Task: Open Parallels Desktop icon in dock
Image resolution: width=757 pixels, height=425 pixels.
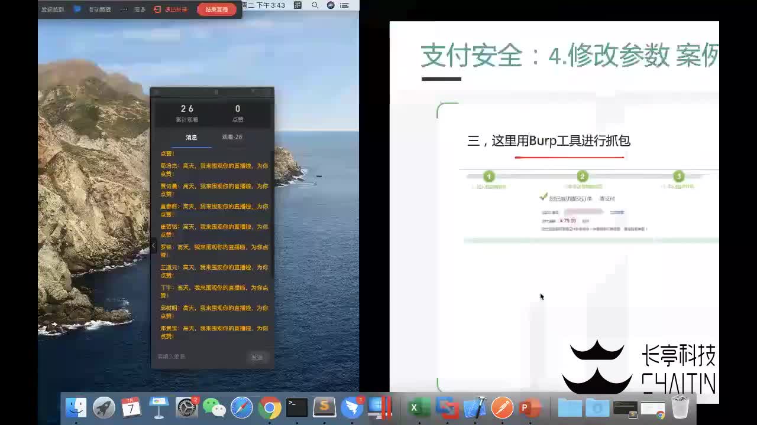Action: click(x=380, y=407)
